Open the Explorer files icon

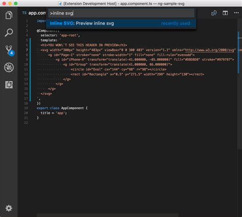point(9,15)
